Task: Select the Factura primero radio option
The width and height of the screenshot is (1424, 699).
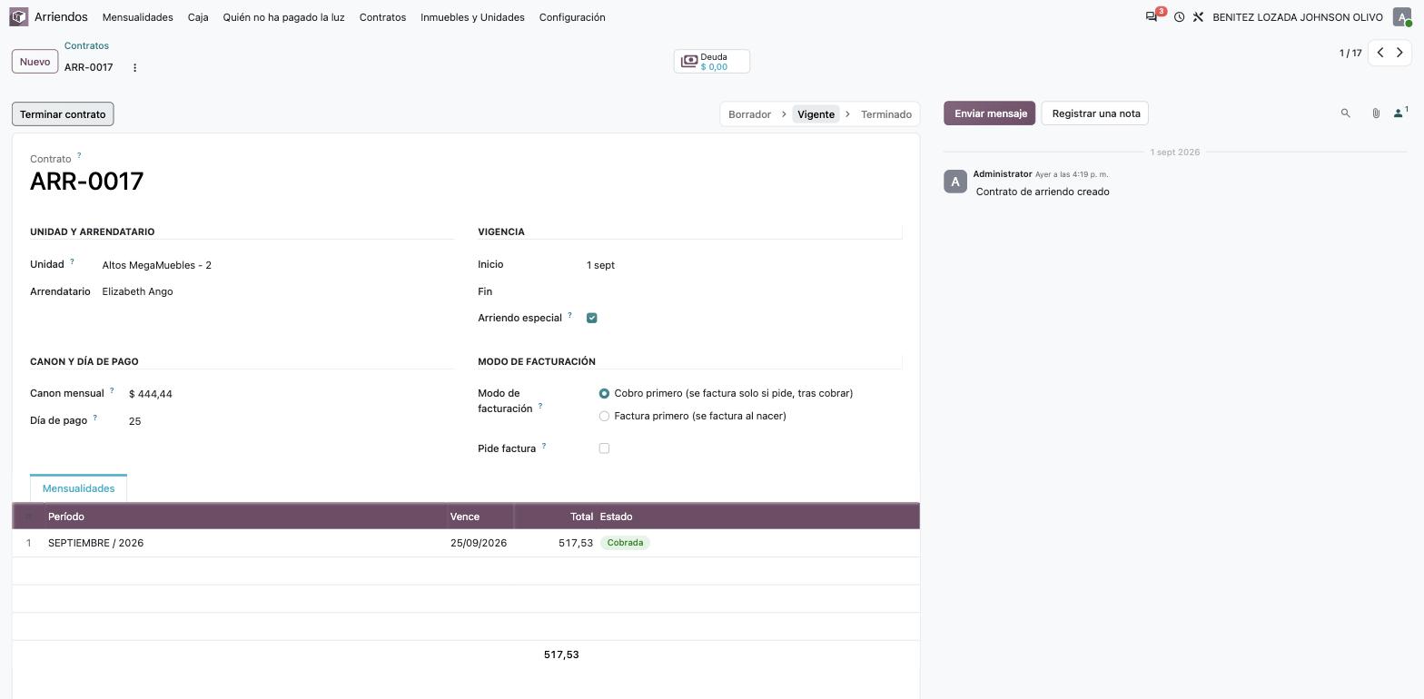Action: (604, 416)
